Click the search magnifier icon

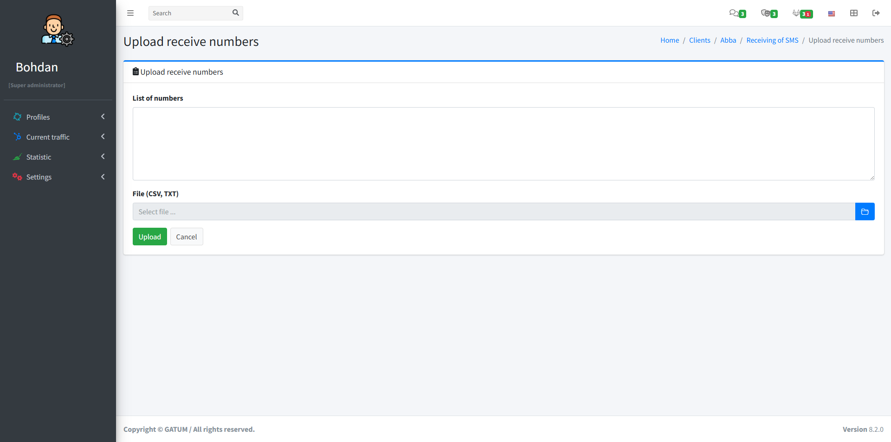(x=235, y=13)
